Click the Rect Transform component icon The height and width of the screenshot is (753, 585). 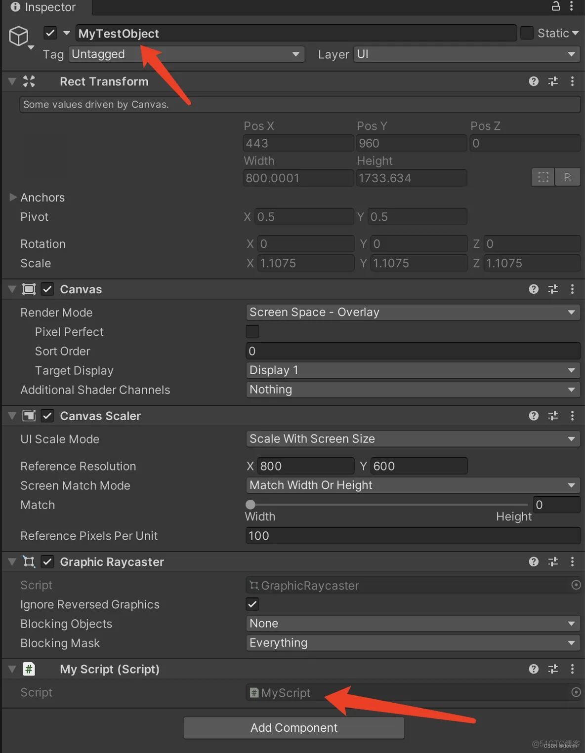coord(29,81)
